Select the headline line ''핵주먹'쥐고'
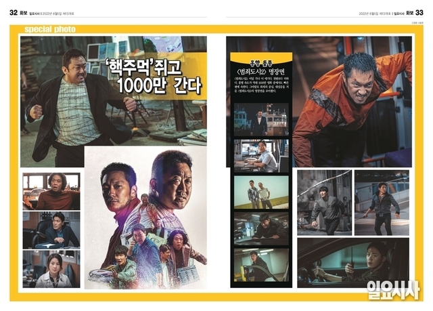 [x=143, y=68]
